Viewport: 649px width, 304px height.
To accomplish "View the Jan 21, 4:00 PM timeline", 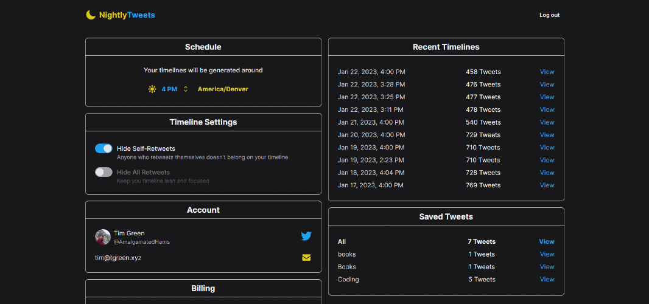I will (x=547, y=122).
